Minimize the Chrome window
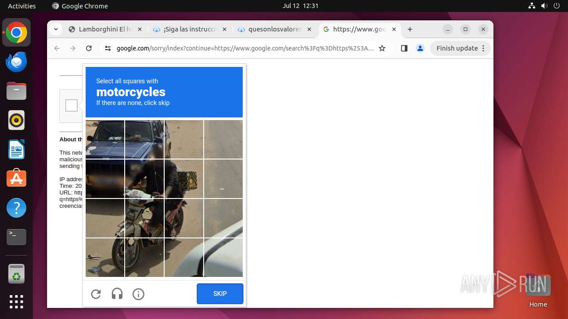 (448, 29)
